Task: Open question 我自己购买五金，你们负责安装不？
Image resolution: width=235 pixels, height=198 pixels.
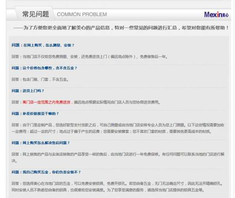Action: point(46,172)
